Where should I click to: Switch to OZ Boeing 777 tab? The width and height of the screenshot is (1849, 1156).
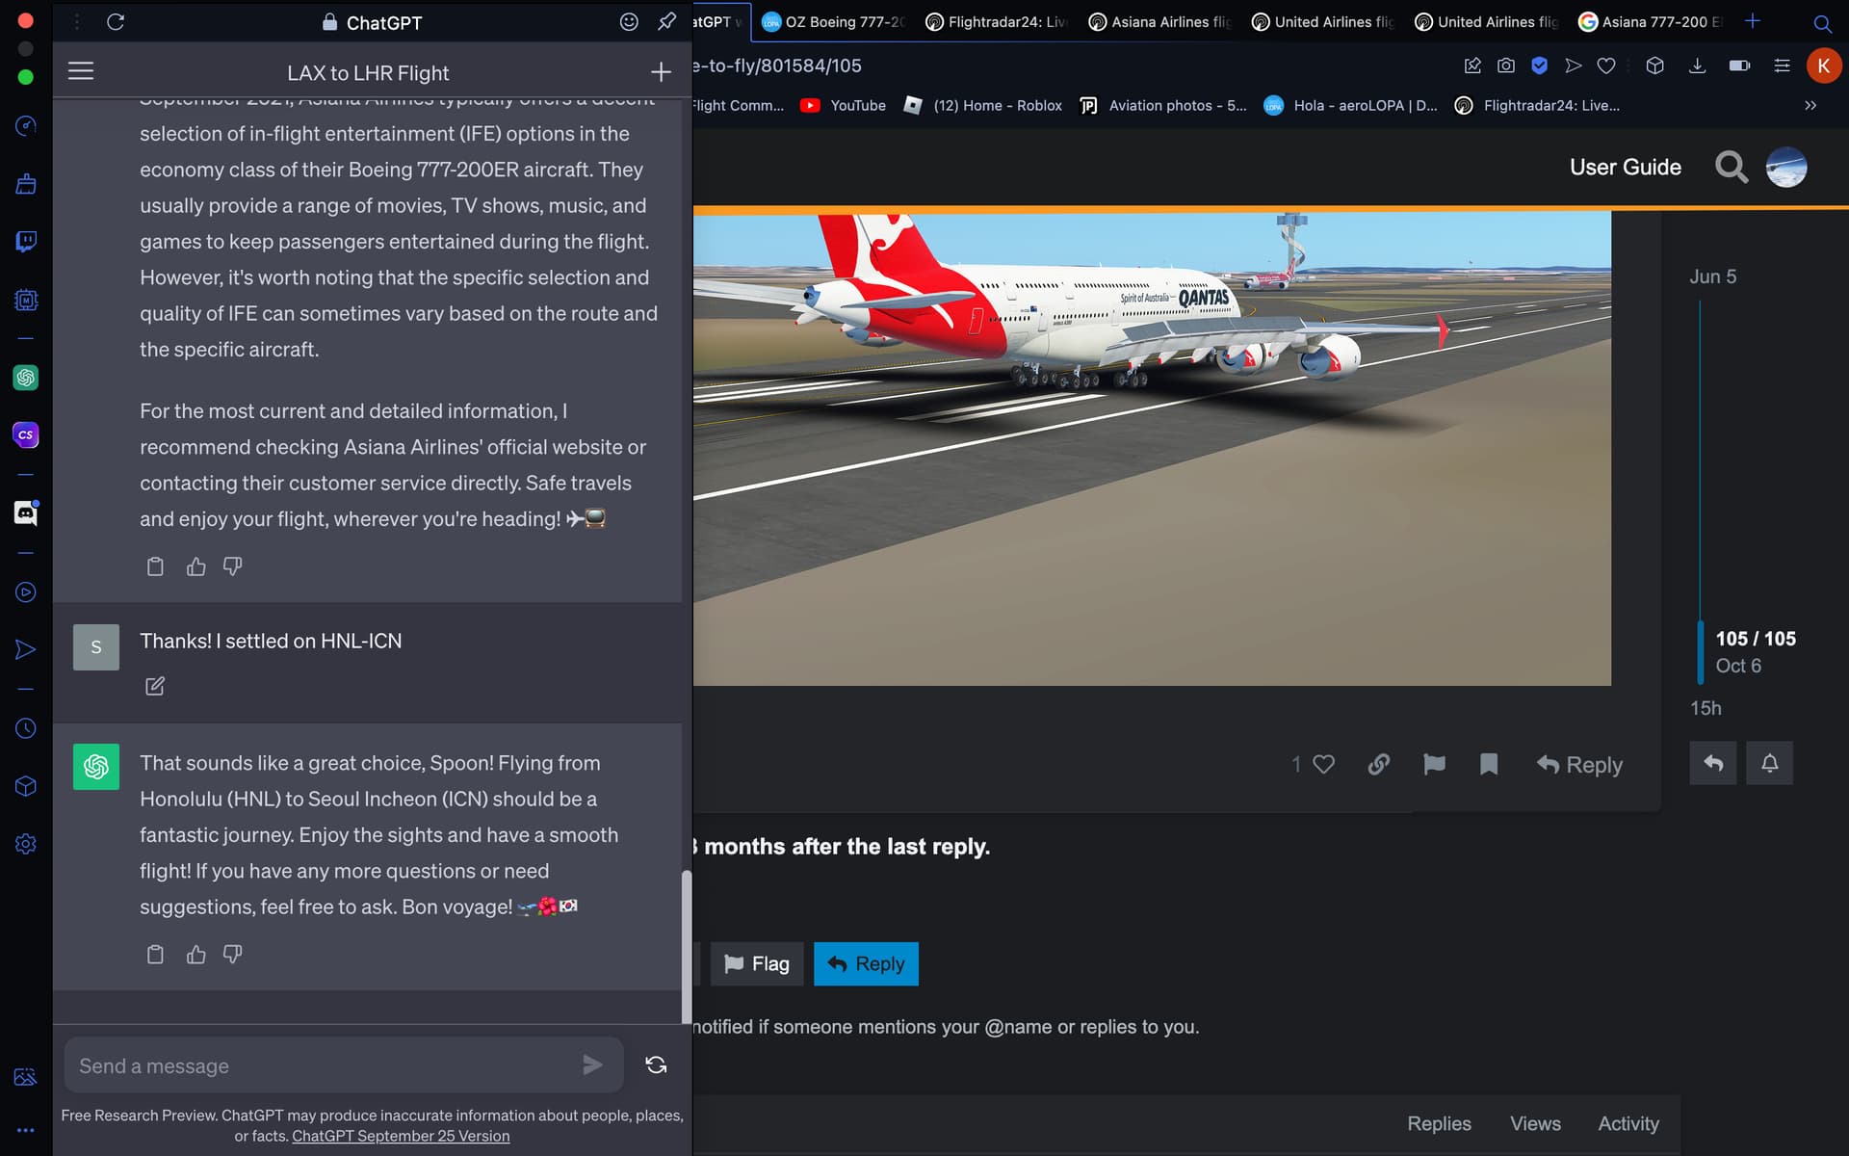[x=835, y=21]
